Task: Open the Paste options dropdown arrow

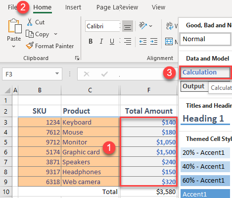Action: click(x=14, y=47)
